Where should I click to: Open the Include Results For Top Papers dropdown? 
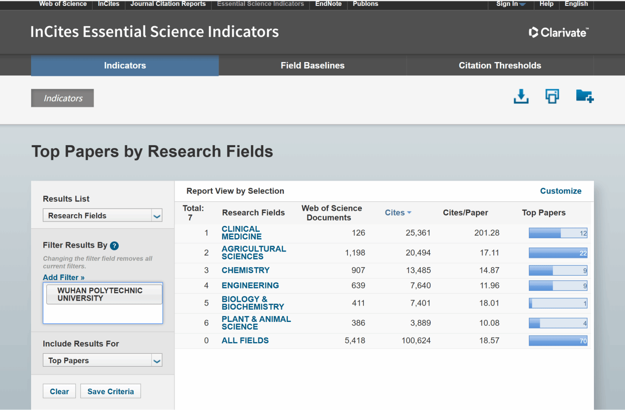coord(103,360)
